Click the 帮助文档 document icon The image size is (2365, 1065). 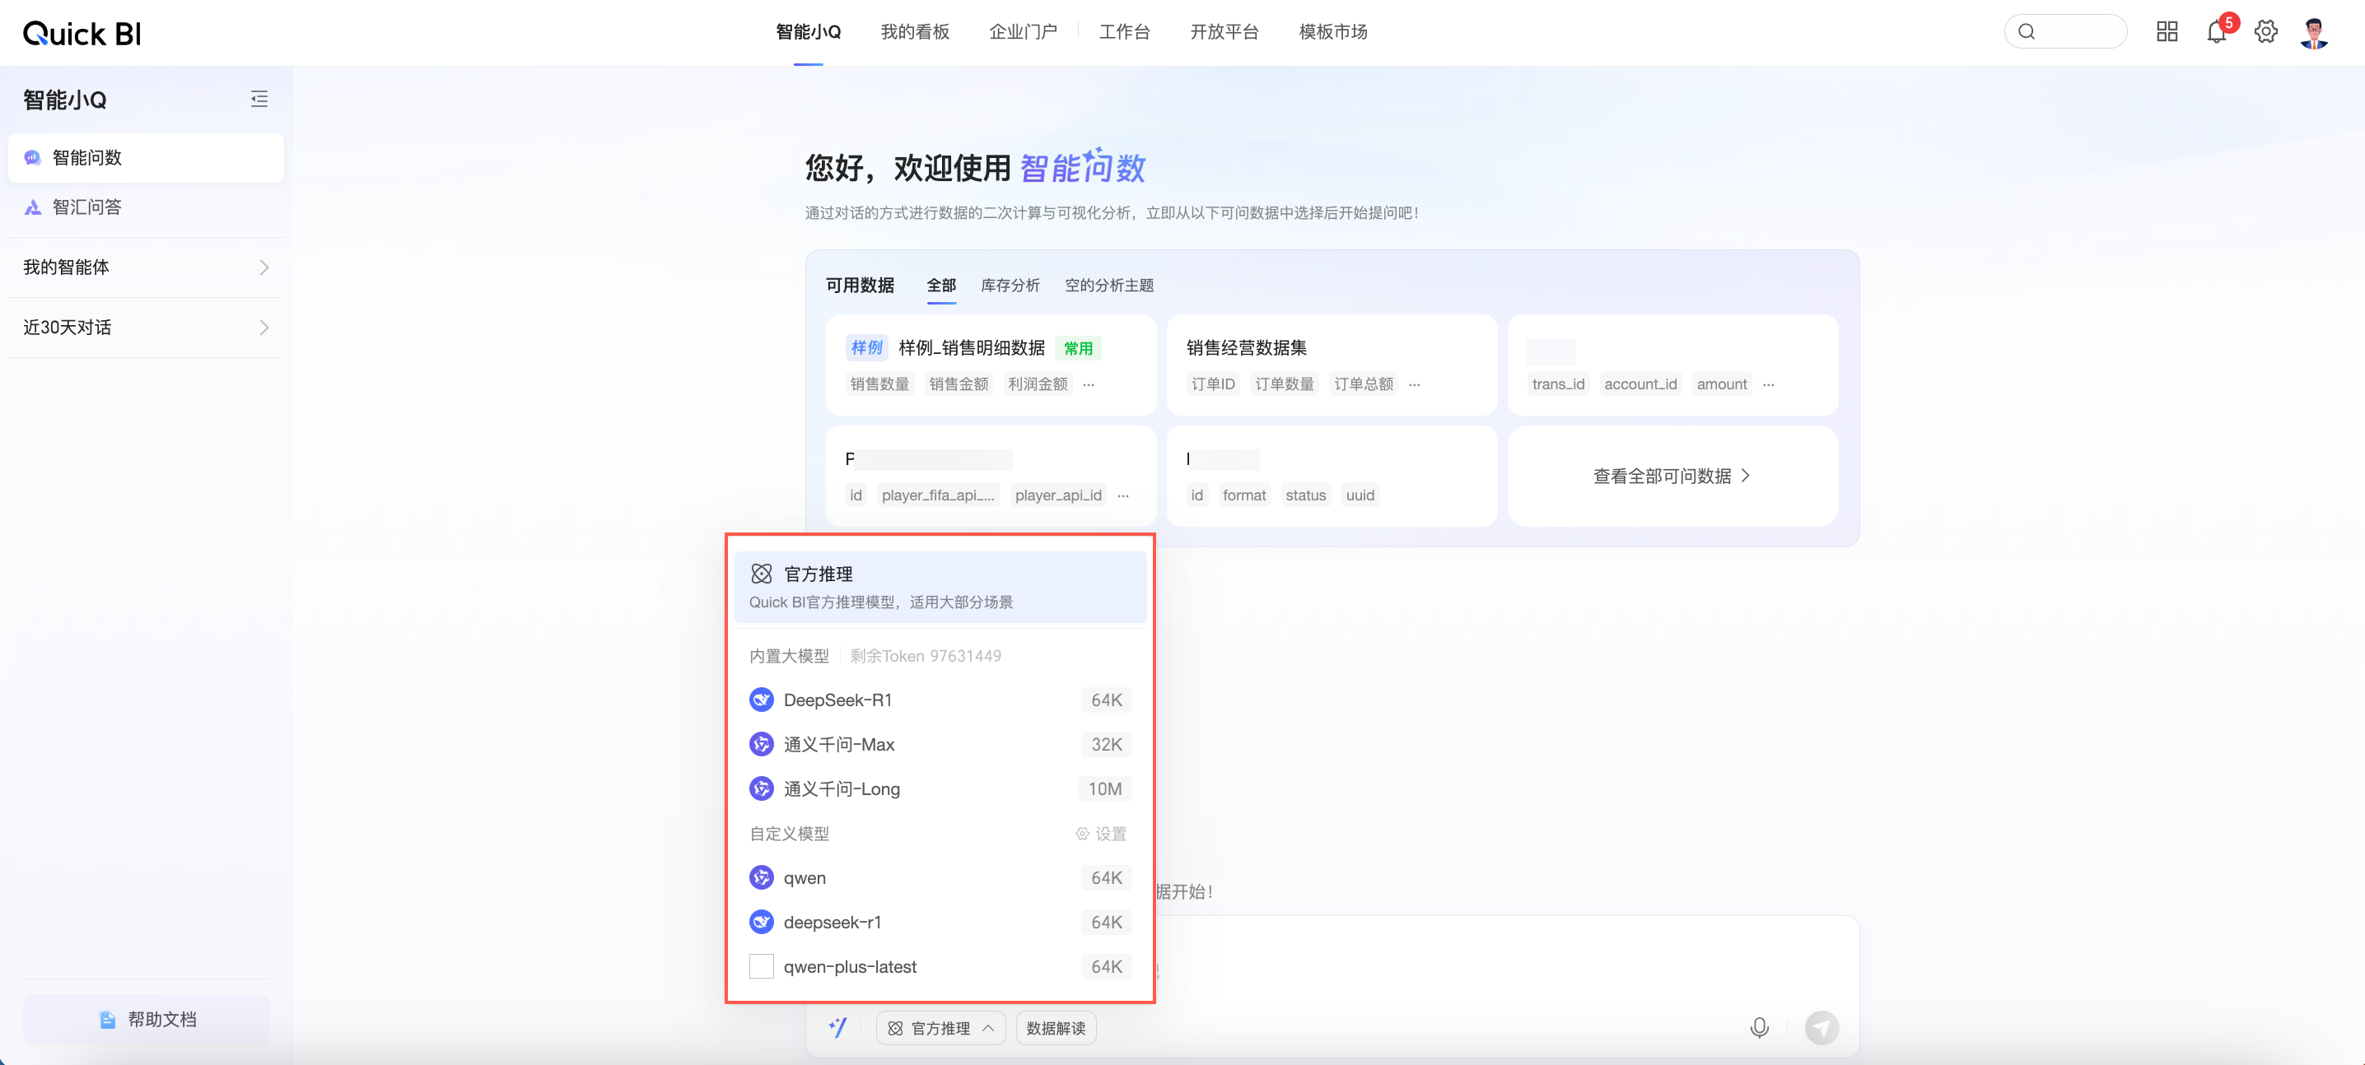(x=107, y=1019)
